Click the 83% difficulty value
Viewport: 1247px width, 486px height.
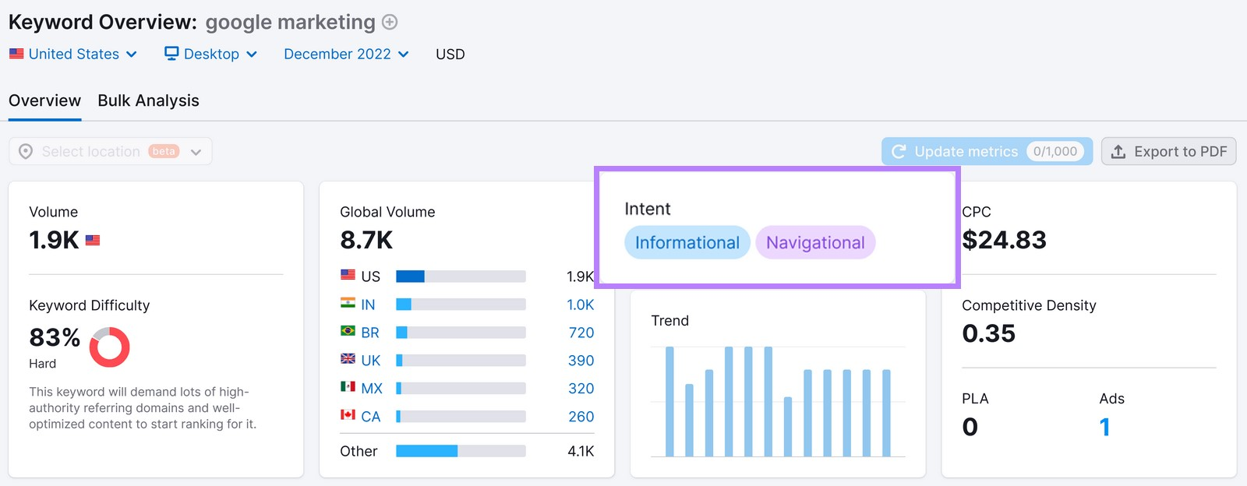55,337
